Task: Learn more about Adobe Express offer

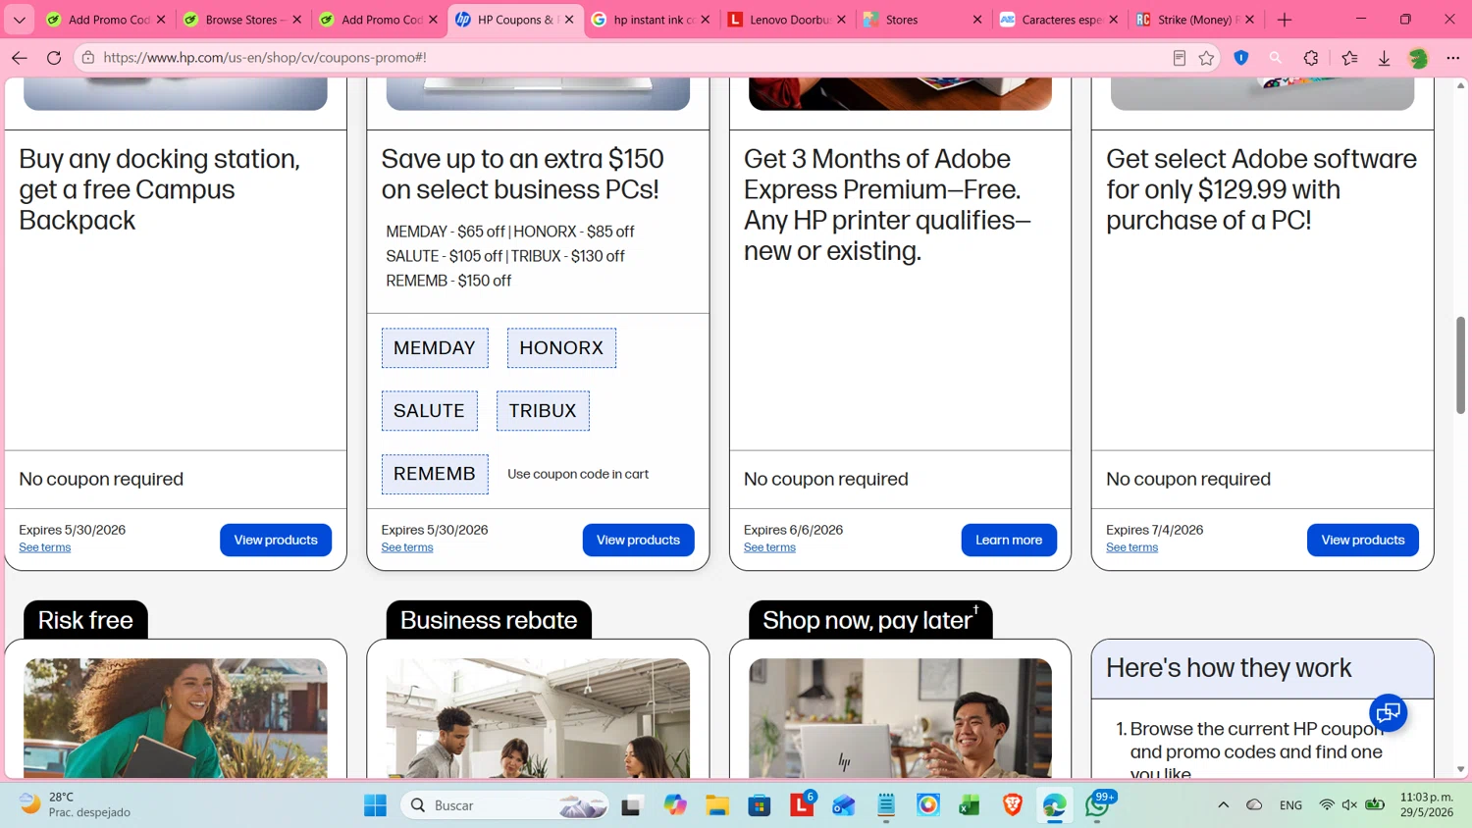Action: [x=1009, y=540]
